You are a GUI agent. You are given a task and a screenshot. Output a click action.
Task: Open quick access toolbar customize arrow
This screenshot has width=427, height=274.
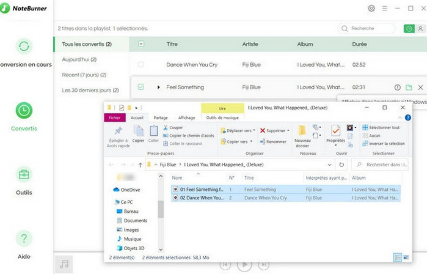[136, 108]
